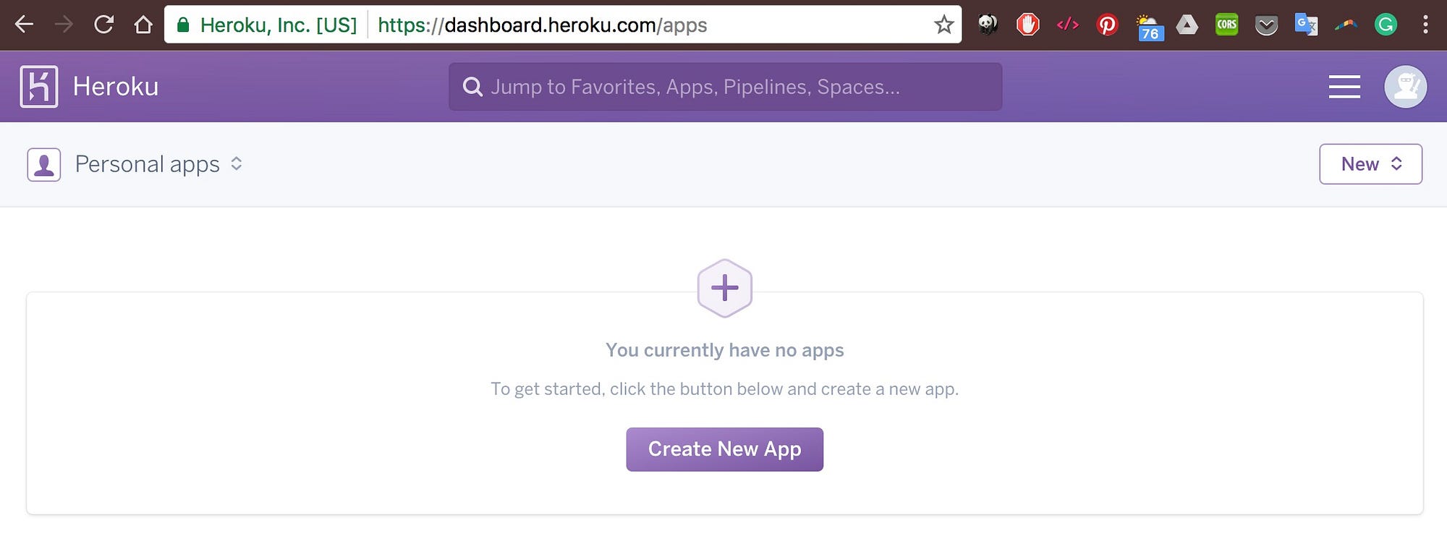
Task: Reload the page with the refresh button
Action: [104, 25]
